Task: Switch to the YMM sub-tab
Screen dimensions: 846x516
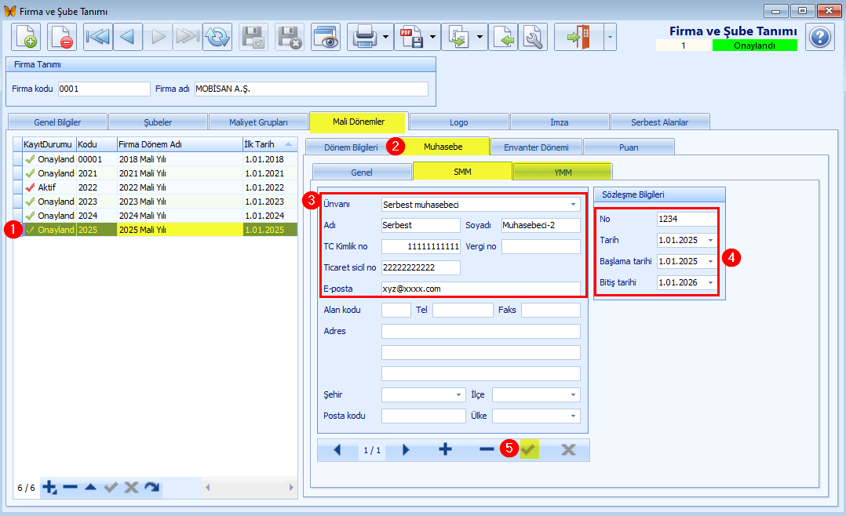Action: 563,173
